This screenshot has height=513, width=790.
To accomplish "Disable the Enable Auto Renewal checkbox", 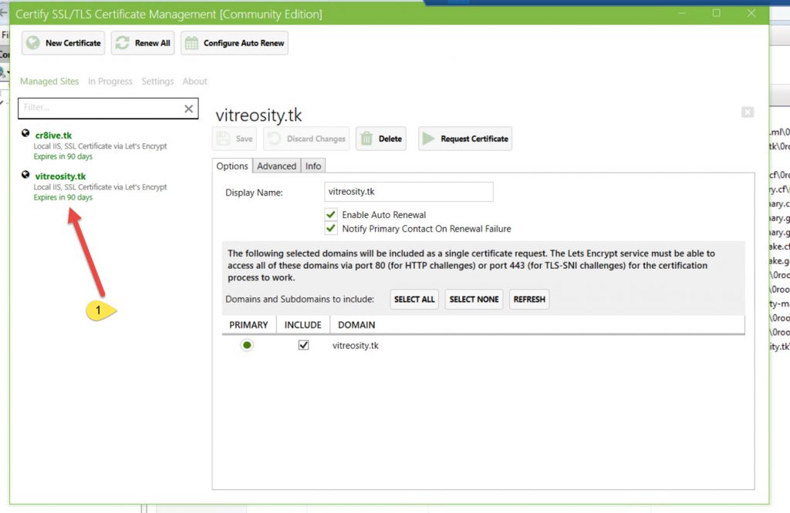I will pos(331,215).
